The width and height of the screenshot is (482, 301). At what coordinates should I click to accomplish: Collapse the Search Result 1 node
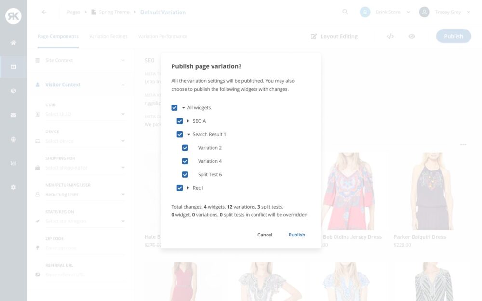pos(188,135)
